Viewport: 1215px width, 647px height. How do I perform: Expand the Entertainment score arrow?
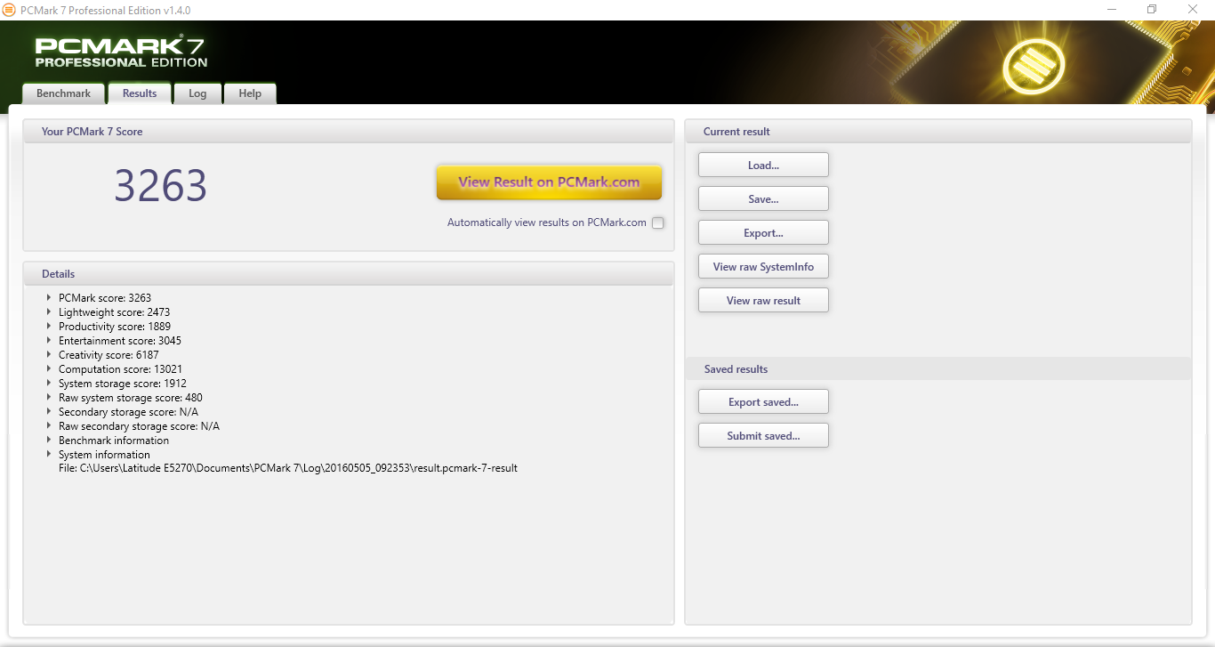(49, 340)
